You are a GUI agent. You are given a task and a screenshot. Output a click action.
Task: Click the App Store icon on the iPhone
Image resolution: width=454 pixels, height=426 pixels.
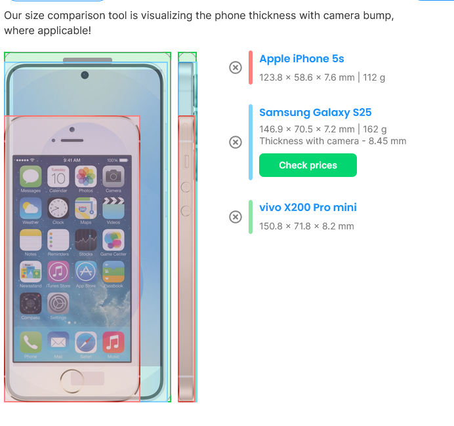point(86,271)
